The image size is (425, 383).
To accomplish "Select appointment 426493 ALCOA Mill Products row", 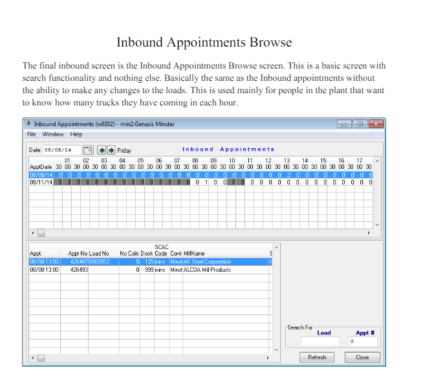I will [151, 270].
